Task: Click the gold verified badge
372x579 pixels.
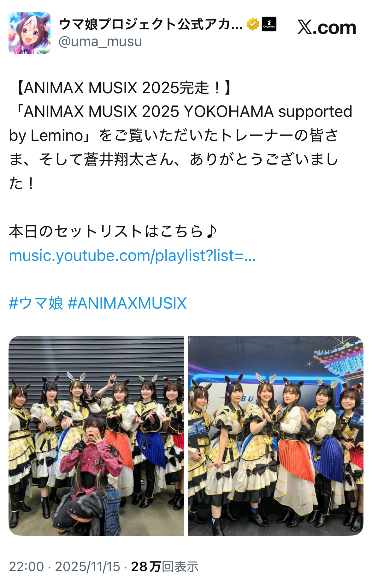Action: tap(253, 24)
